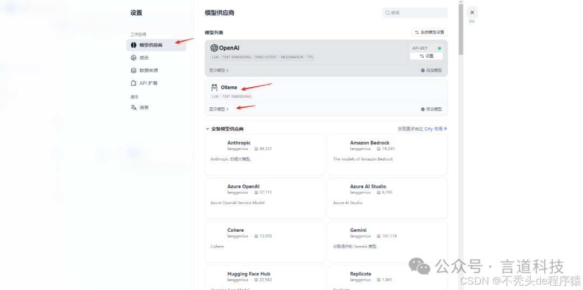Viewport: 583px width, 290px height.
Task: Open the Dify 市场 link
Action: (436, 129)
